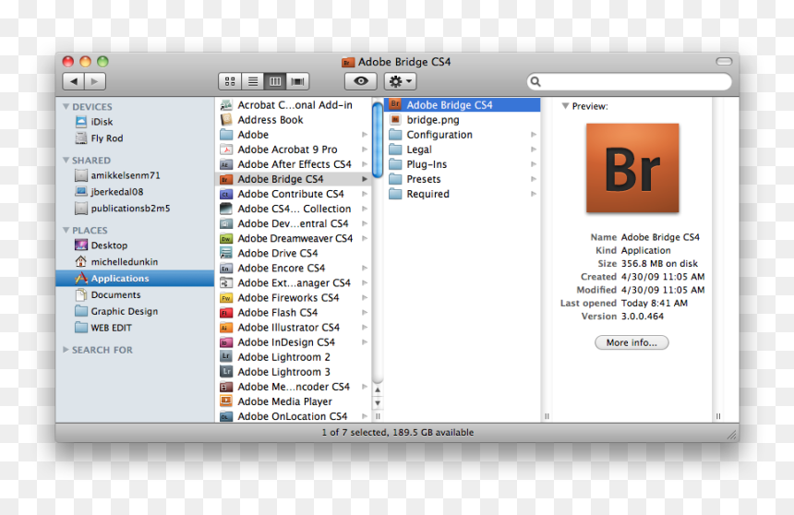This screenshot has width=794, height=515.
Task: Select Adobe Lightroom 2
Action: tap(294, 356)
